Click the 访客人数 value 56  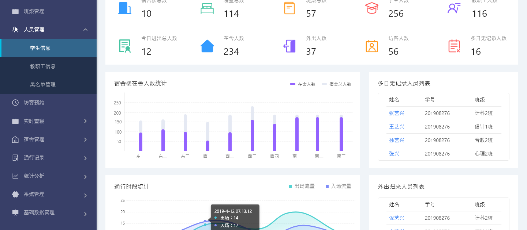point(393,52)
